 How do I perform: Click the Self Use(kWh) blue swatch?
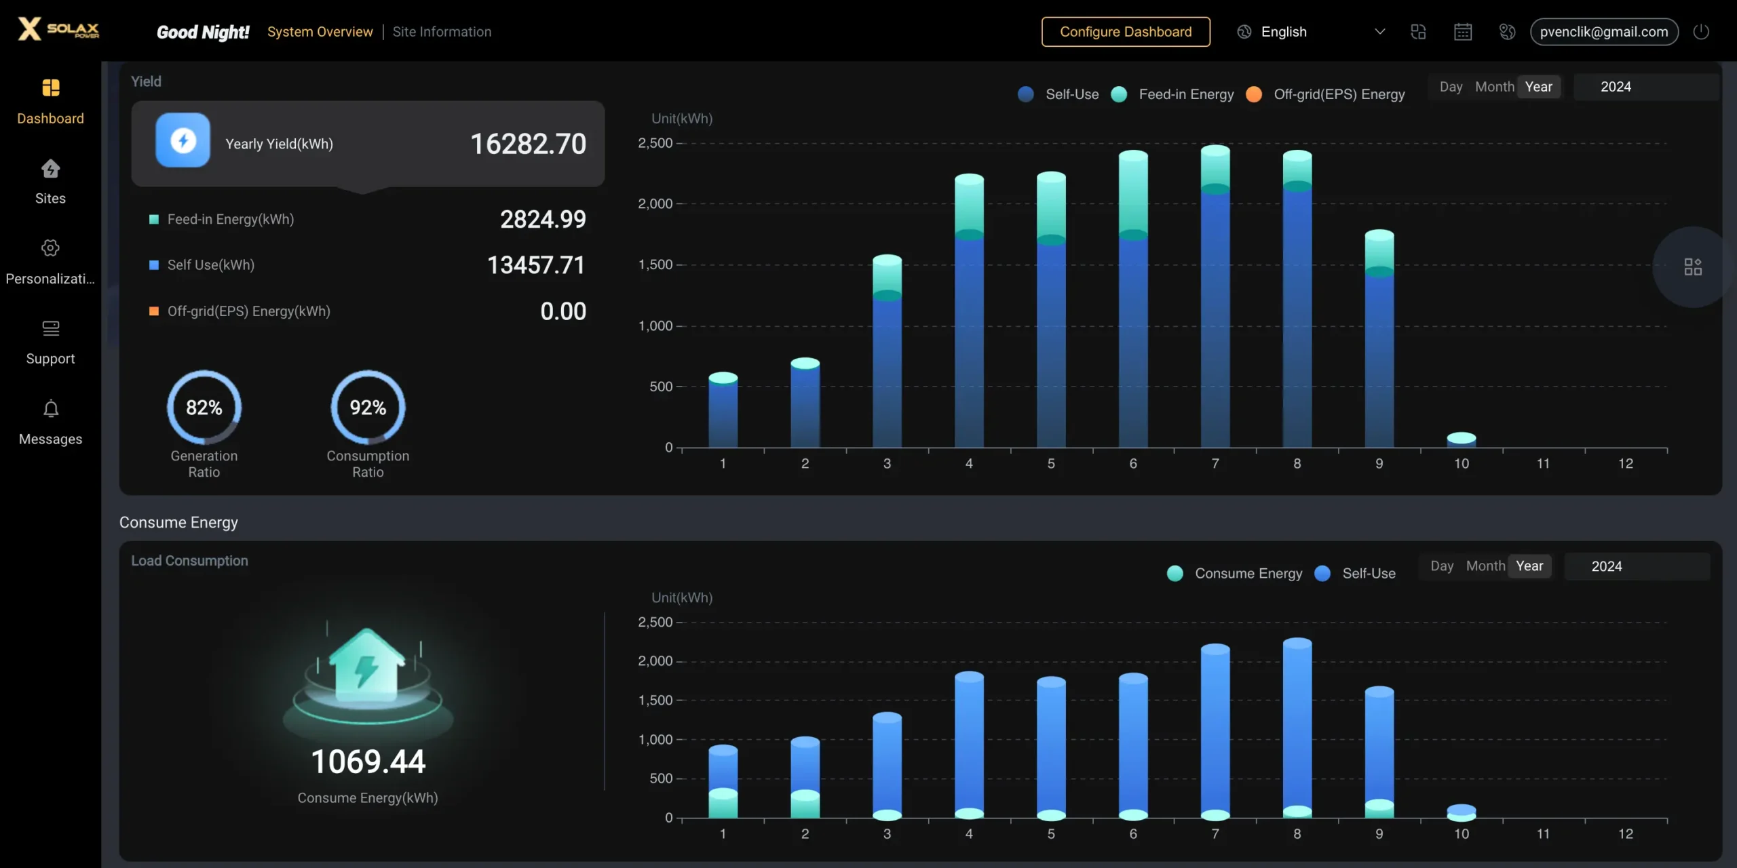coord(154,265)
